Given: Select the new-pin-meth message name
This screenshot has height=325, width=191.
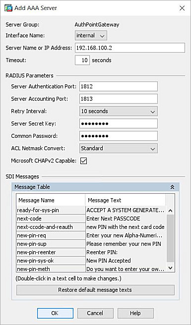Looking at the screenshot, I should pos(51,269).
